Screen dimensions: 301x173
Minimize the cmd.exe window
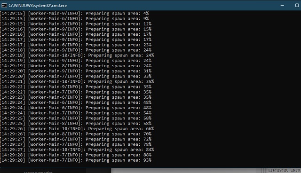[282, 5]
